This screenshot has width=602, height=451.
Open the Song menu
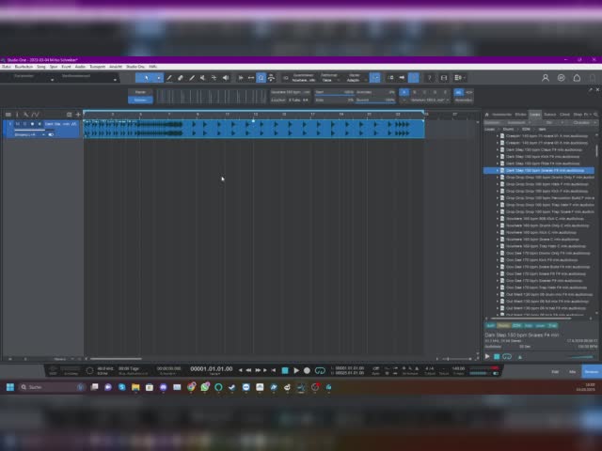(41, 67)
